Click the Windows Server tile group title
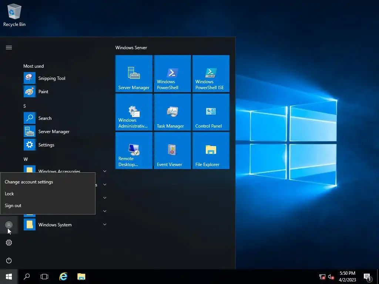The image size is (379, 284). coord(131,48)
